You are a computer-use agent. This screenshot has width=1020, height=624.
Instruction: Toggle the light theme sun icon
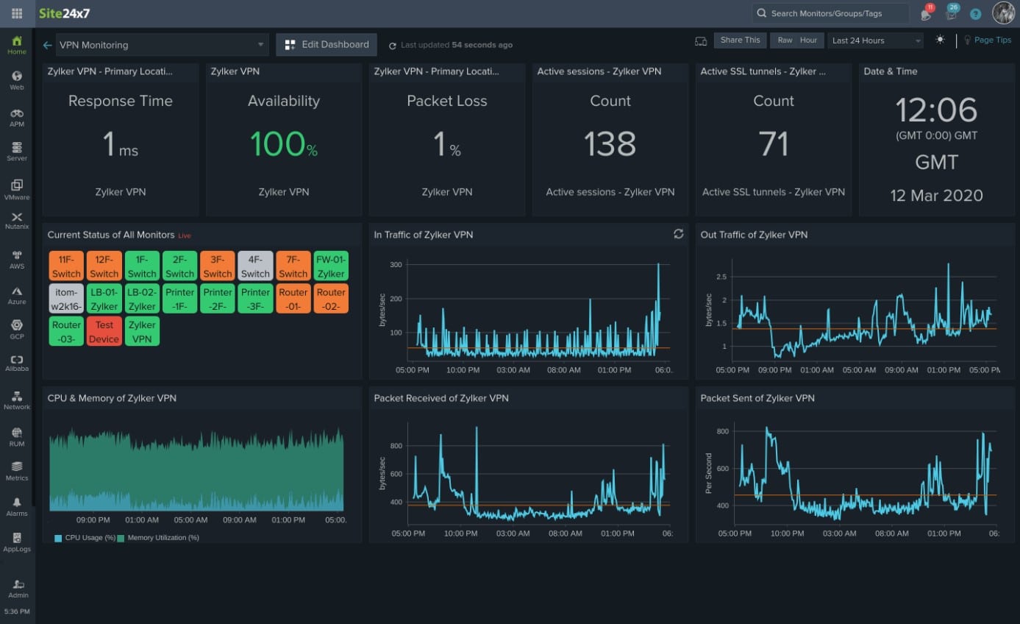[940, 40]
